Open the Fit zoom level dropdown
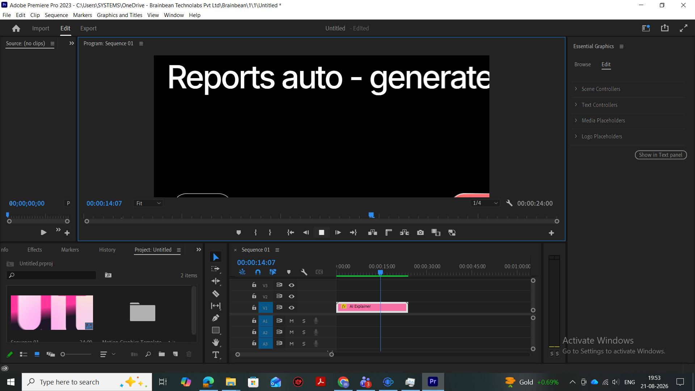 [148, 203]
